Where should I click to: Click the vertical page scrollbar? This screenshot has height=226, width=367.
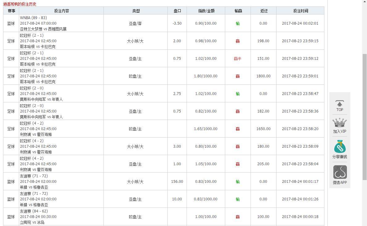(x=365, y=117)
